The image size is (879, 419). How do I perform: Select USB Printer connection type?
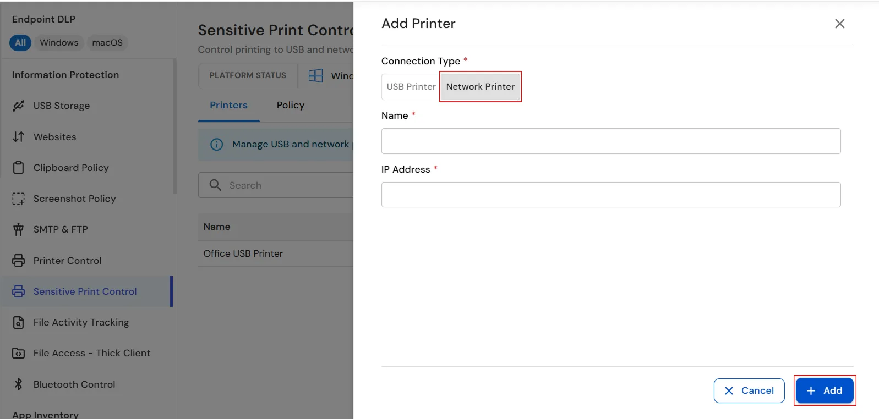[x=411, y=87]
